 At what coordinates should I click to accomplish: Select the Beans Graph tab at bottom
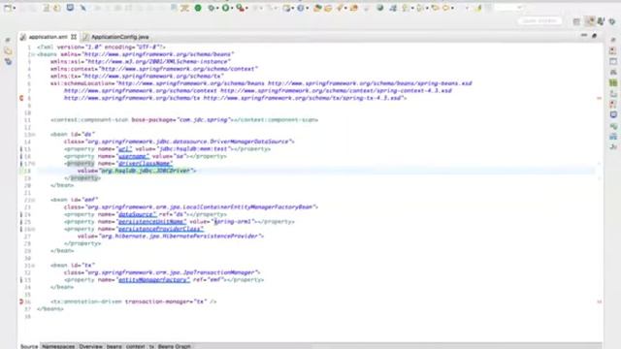175,346
